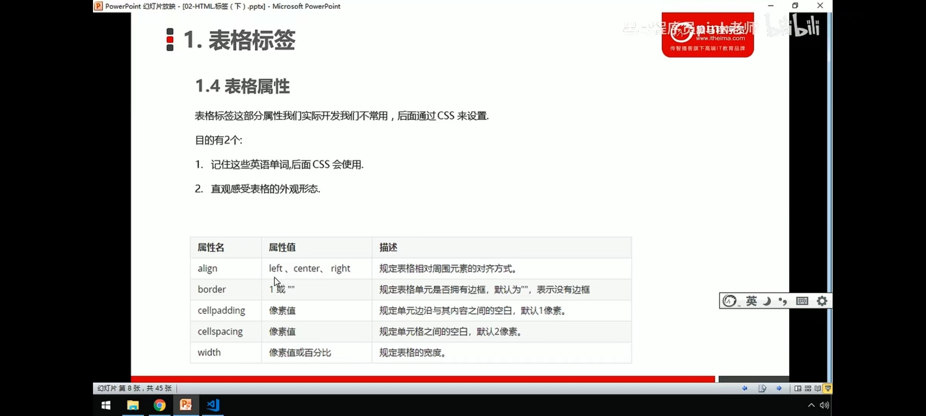Click the PowerPoint taskbar icon

[186, 405]
